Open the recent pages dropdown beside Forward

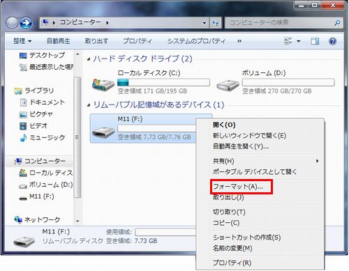(36, 23)
